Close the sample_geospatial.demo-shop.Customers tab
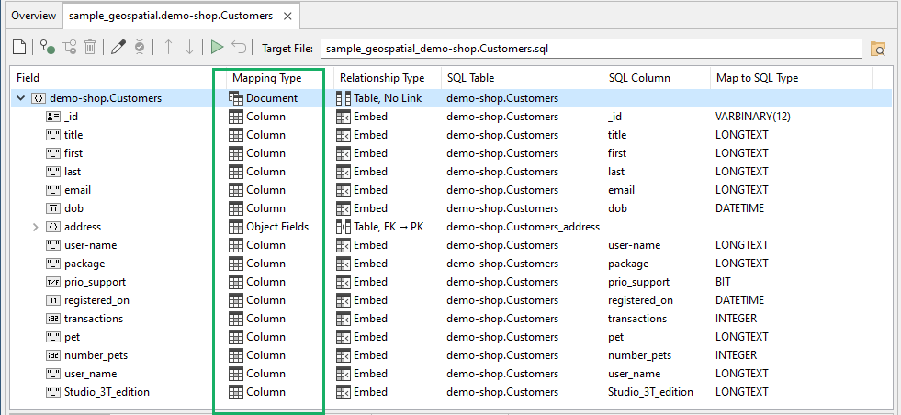The image size is (901, 415). pyautogui.click(x=288, y=17)
